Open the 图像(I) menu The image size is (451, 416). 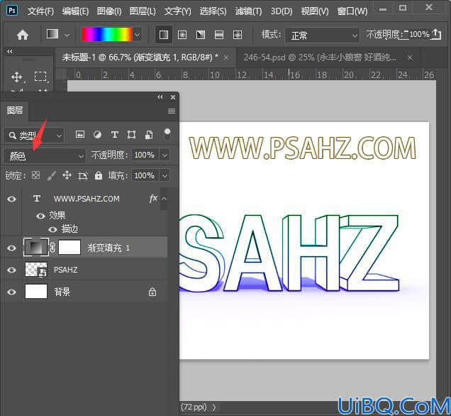[x=109, y=11]
